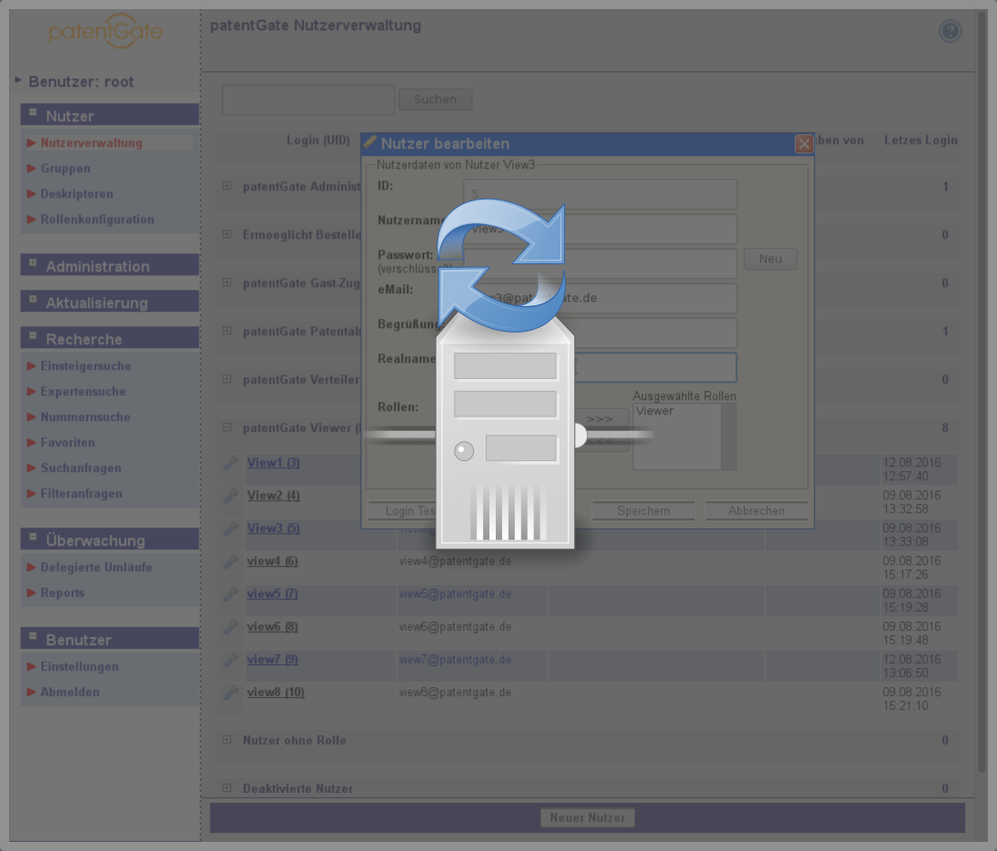The width and height of the screenshot is (997, 851).
Task: Open the View1 (3) user link
Action: [x=273, y=463]
